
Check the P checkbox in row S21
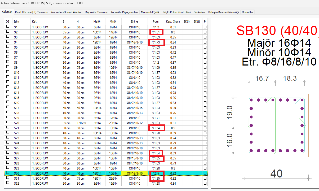click(205, 128)
